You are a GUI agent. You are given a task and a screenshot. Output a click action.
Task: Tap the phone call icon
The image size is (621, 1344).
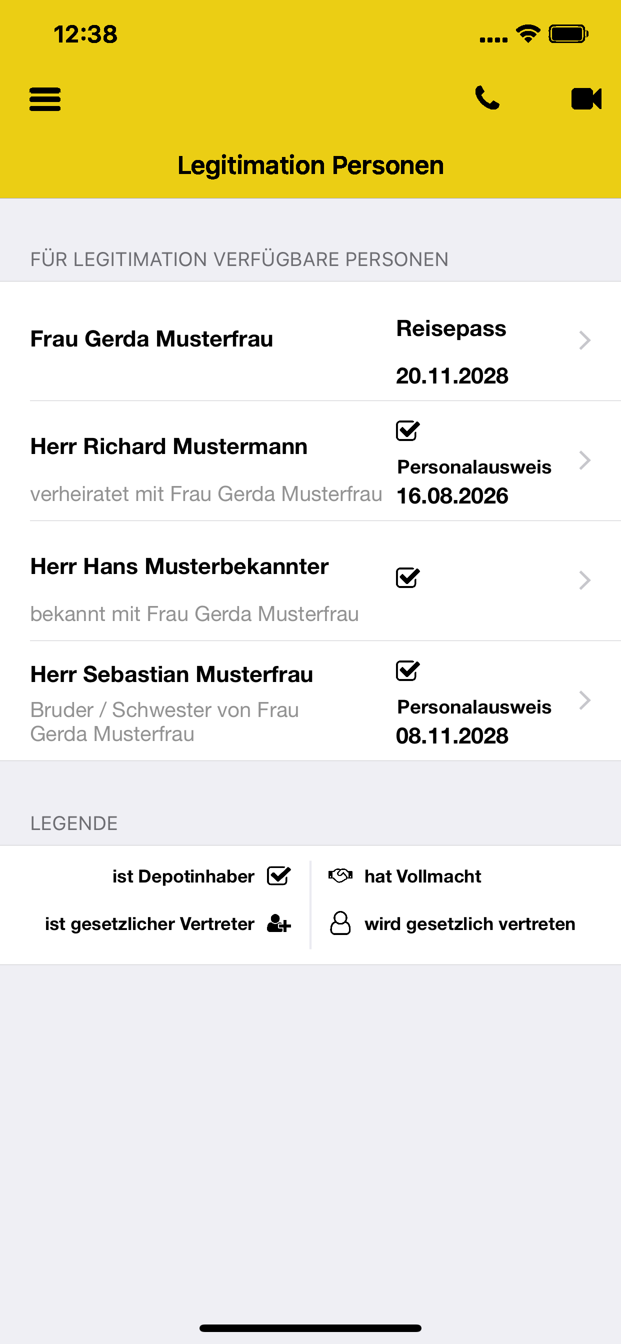coord(487,98)
